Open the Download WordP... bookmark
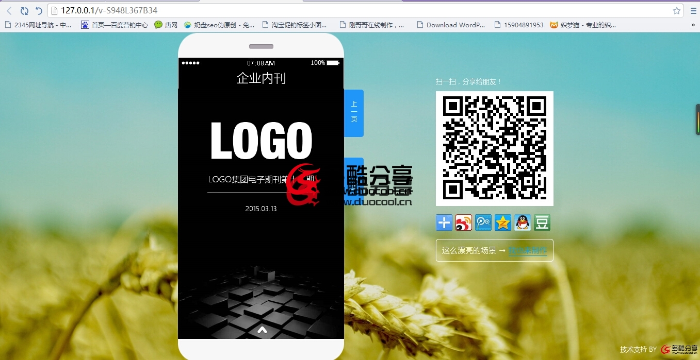 [x=451, y=25]
